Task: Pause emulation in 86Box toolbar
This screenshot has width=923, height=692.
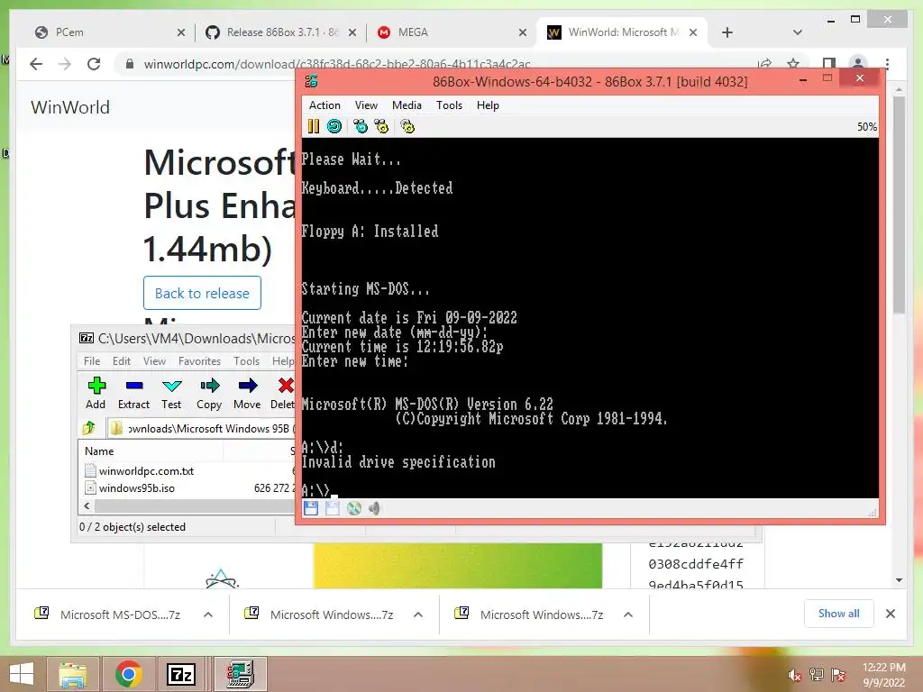Action: pyautogui.click(x=313, y=126)
